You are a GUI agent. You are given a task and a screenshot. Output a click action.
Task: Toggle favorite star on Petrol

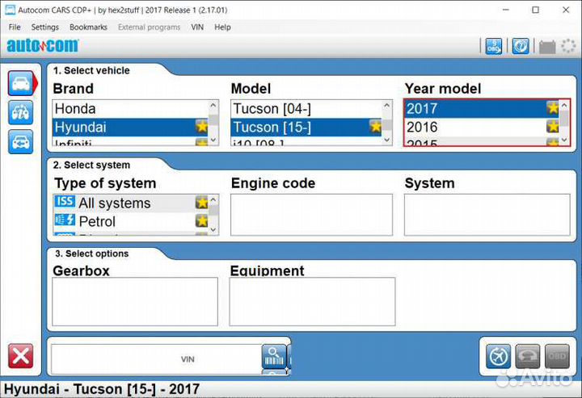pyautogui.click(x=202, y=221)
